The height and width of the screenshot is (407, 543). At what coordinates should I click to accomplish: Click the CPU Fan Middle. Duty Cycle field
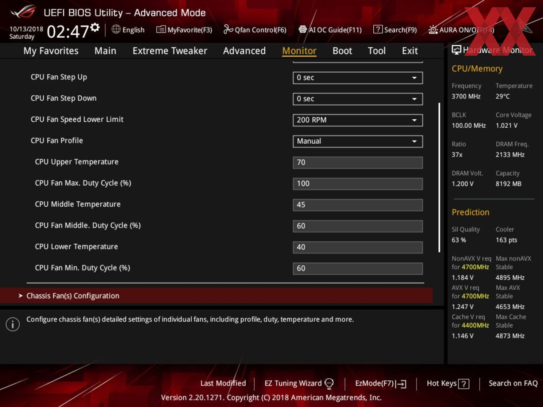[x=358, y=226]
